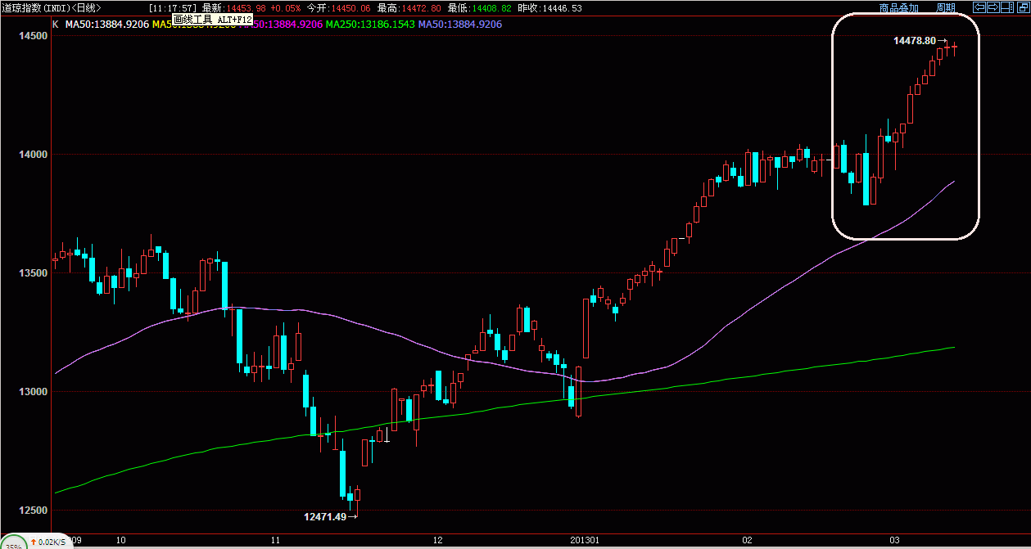The height and width of the screenshot is (549, 1031).
Task: Click the left arrow navigation icon
Action: 979,7
